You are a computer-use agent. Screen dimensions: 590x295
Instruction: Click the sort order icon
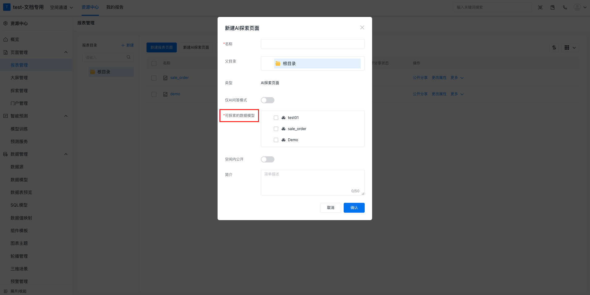pos(554,47)
